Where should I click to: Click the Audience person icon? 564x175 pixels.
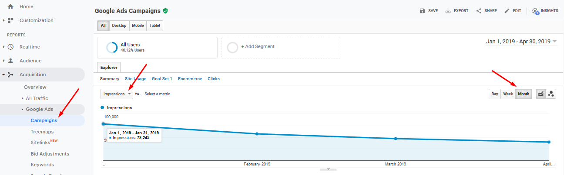point(11,61)
